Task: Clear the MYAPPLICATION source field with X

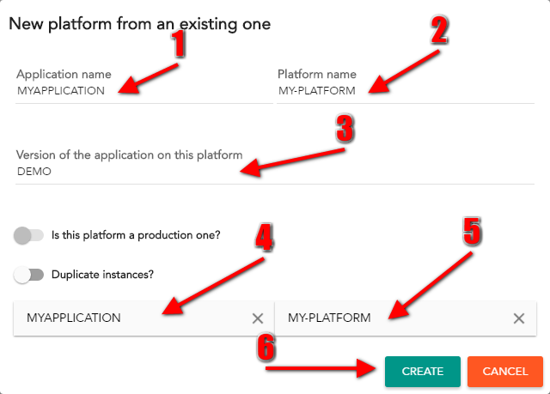Action: (258, 318)
